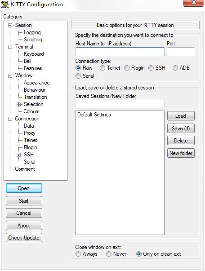This screenshot has height=271, width=205.
Task: Open the Colours settings category
Action: [x=31, y=111]
